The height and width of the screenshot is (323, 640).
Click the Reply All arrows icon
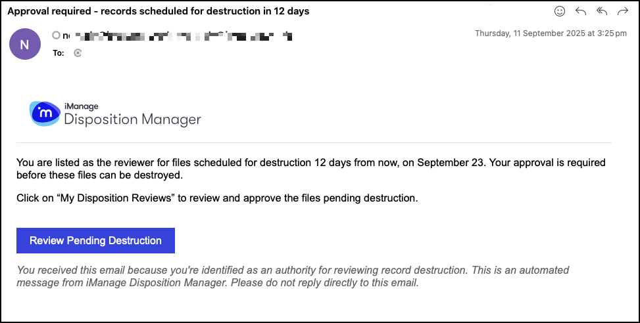tap(601, 11)
